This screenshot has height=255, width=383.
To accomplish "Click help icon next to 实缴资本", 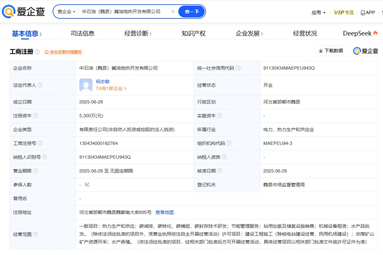I will point(220,115).
